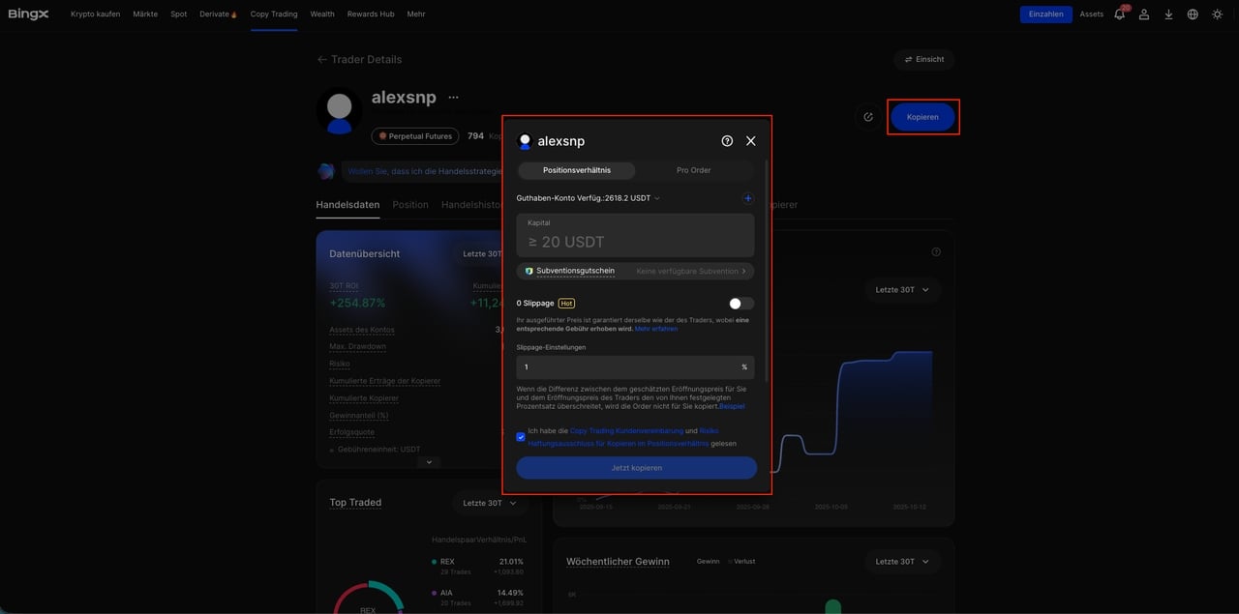Click the help question mark in dialog
This screenshot has width=1239, height=614.
click(727, 141)
